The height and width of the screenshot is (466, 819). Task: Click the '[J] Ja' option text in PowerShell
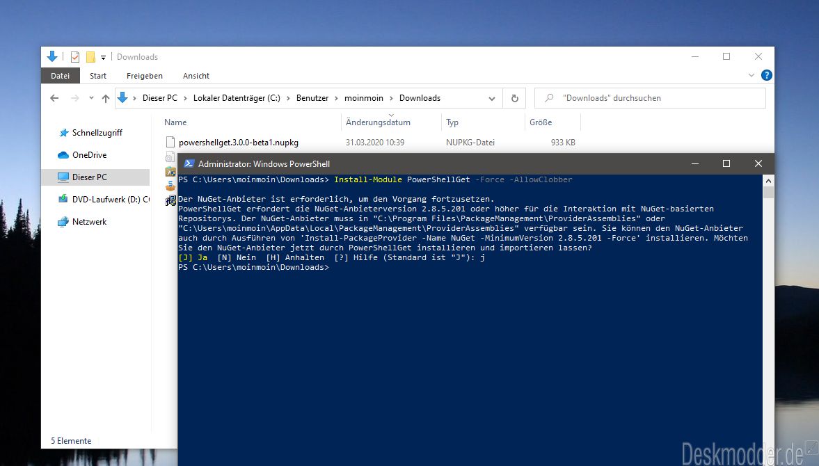(x=193, y=257)
